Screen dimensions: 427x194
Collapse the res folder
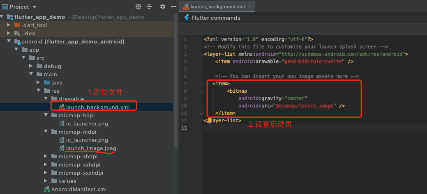coord(38,91)
